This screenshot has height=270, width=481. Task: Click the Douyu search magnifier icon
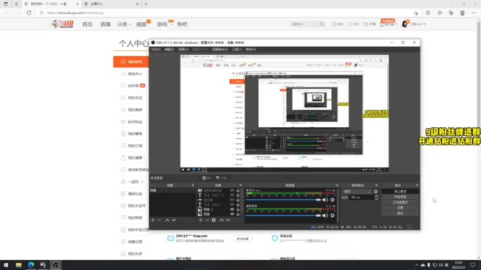(322, 24)
